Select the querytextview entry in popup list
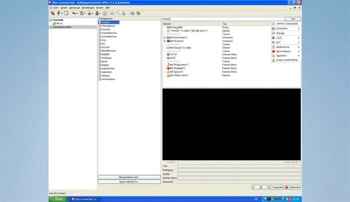 click(x=108, y=68)
